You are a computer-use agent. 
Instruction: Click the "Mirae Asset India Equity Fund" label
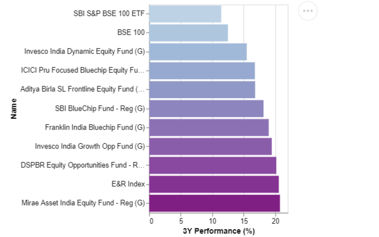coord(83,203)
